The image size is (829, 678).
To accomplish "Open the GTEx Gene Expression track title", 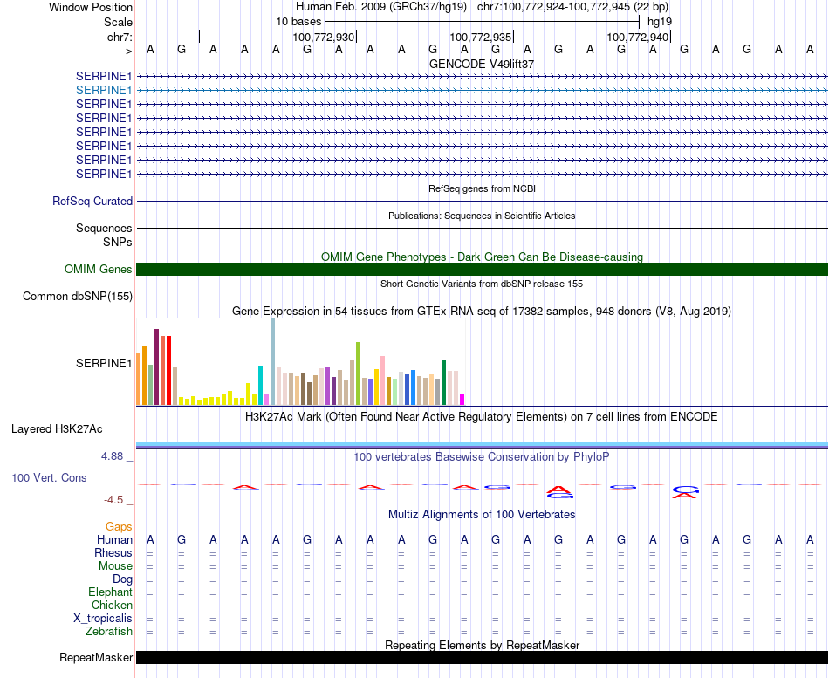I will click(x=482, y=311).
